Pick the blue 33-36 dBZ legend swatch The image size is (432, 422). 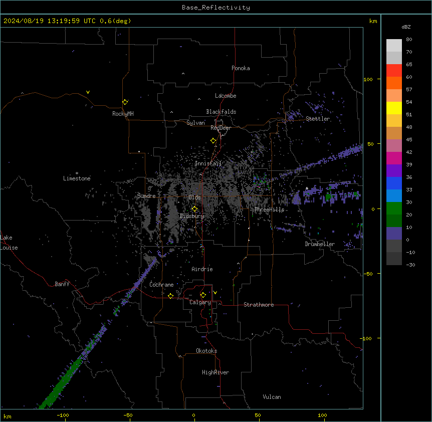[394, 183]
